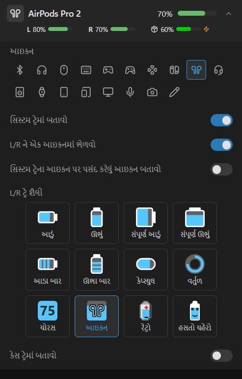Select the highlighted AirPods icon
The width and height of the screenshot is (242, 379).
pos(196,70)
